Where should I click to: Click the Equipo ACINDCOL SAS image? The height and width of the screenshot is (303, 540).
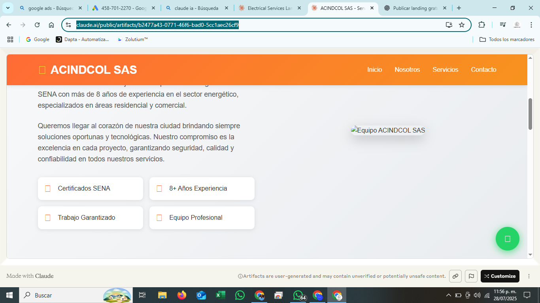click(x=388, y=130)
